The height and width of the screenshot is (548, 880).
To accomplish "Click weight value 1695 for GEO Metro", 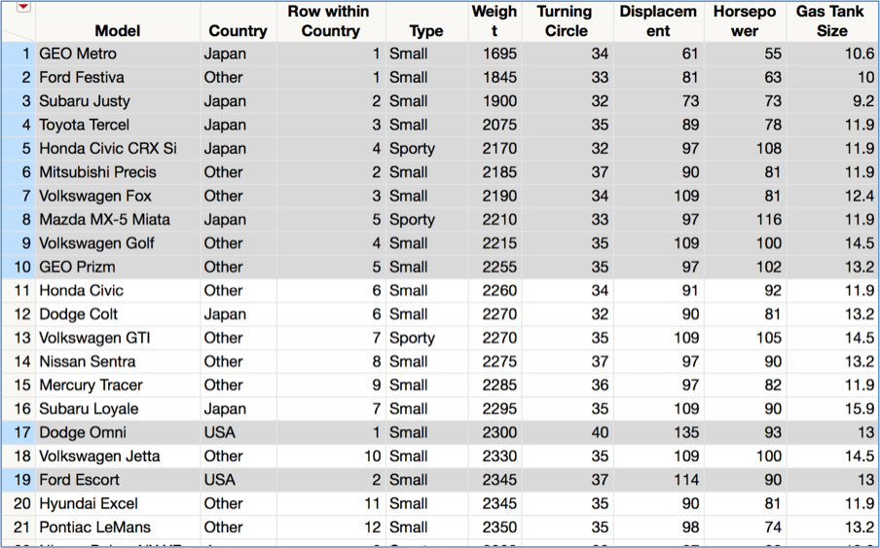I will click(x=499, y=54).
